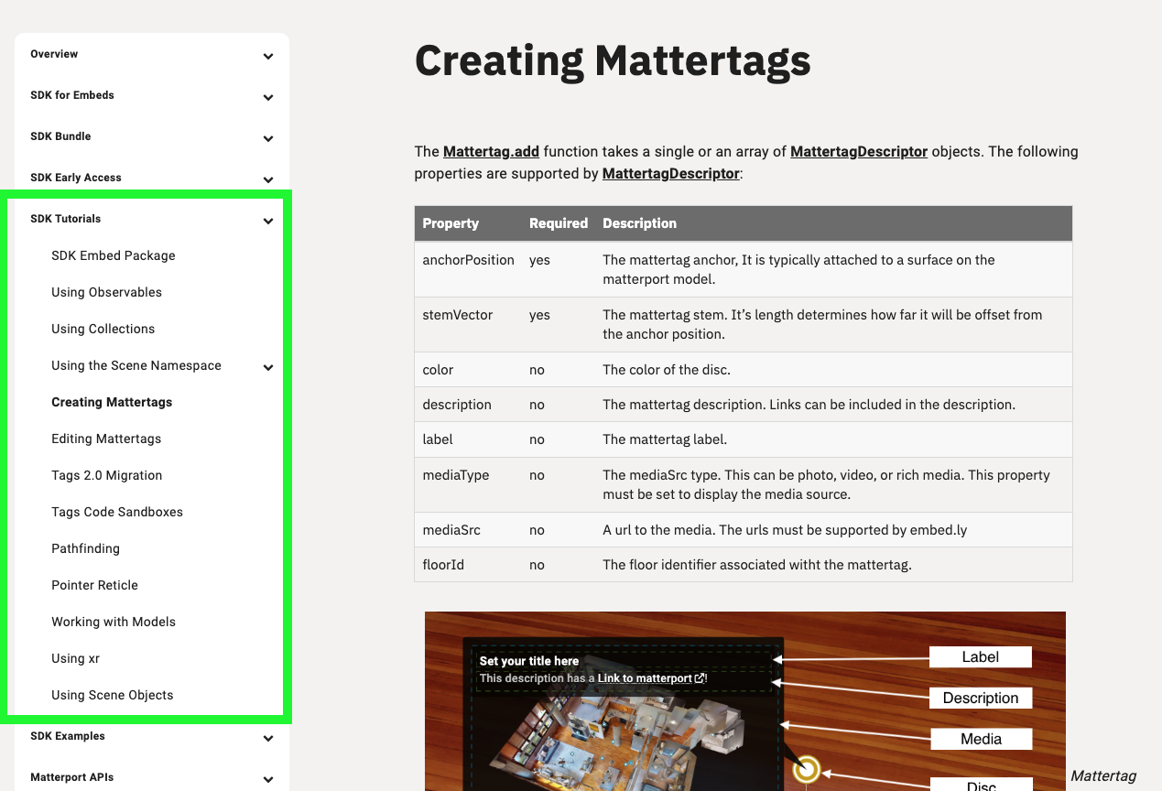Click 'Link to matterport' in tag image
This screenshot has height=791, width=1162.
[x=646, y=678]
